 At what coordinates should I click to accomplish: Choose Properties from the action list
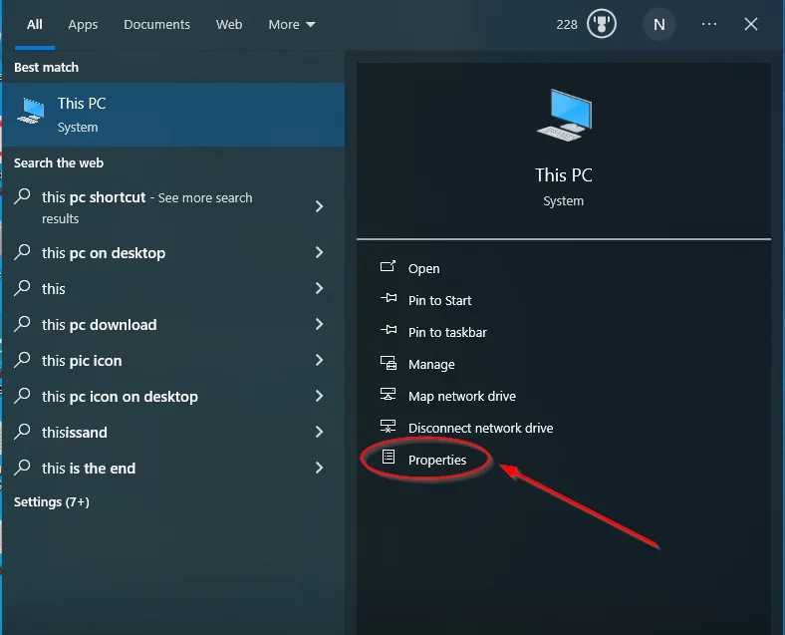pos(436,460)
